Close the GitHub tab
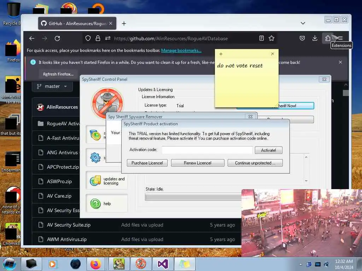362x271 pixels. (x=111, y=23)
